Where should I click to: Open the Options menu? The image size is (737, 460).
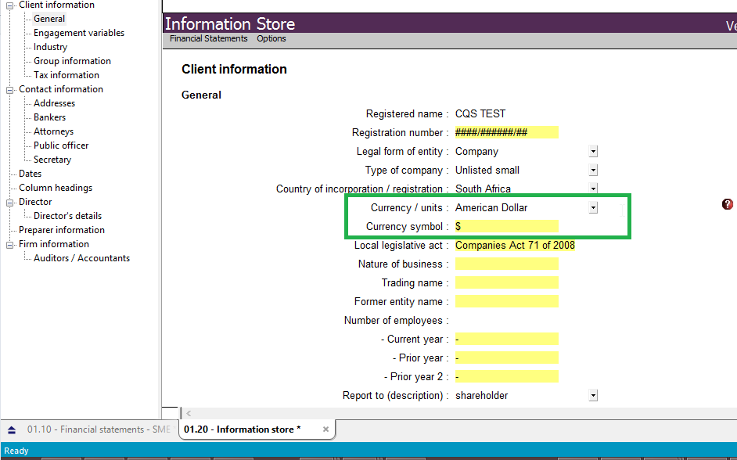(x=271, y=38)
